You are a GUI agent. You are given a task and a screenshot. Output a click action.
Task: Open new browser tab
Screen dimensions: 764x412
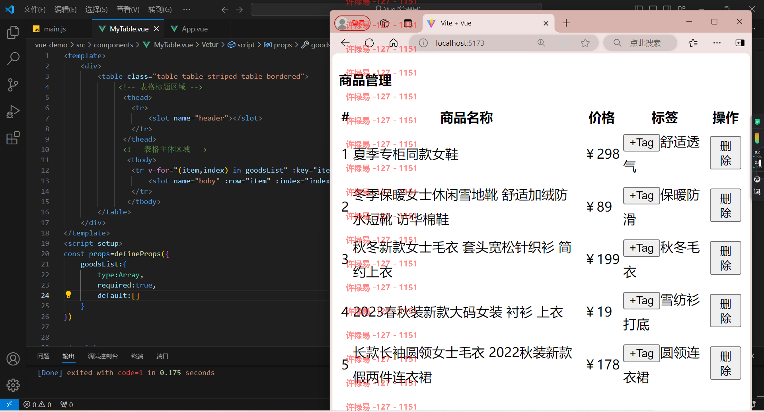pos(566,23)
